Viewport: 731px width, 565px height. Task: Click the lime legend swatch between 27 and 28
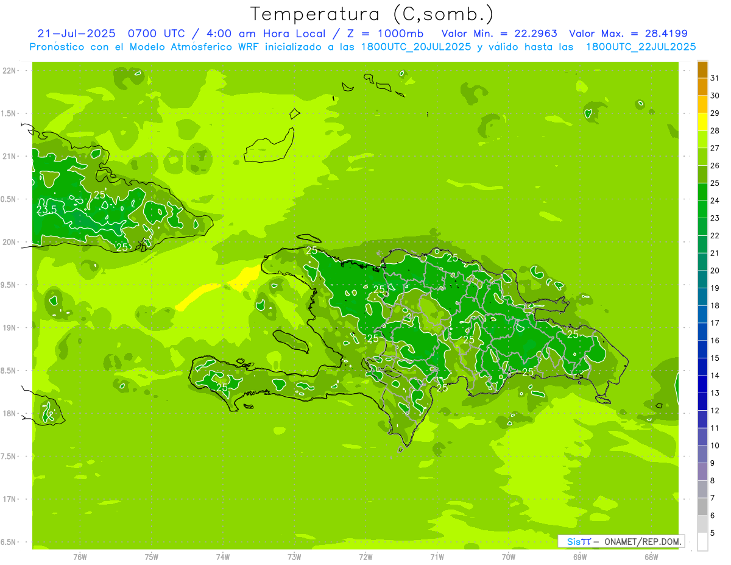click(702, 140)
